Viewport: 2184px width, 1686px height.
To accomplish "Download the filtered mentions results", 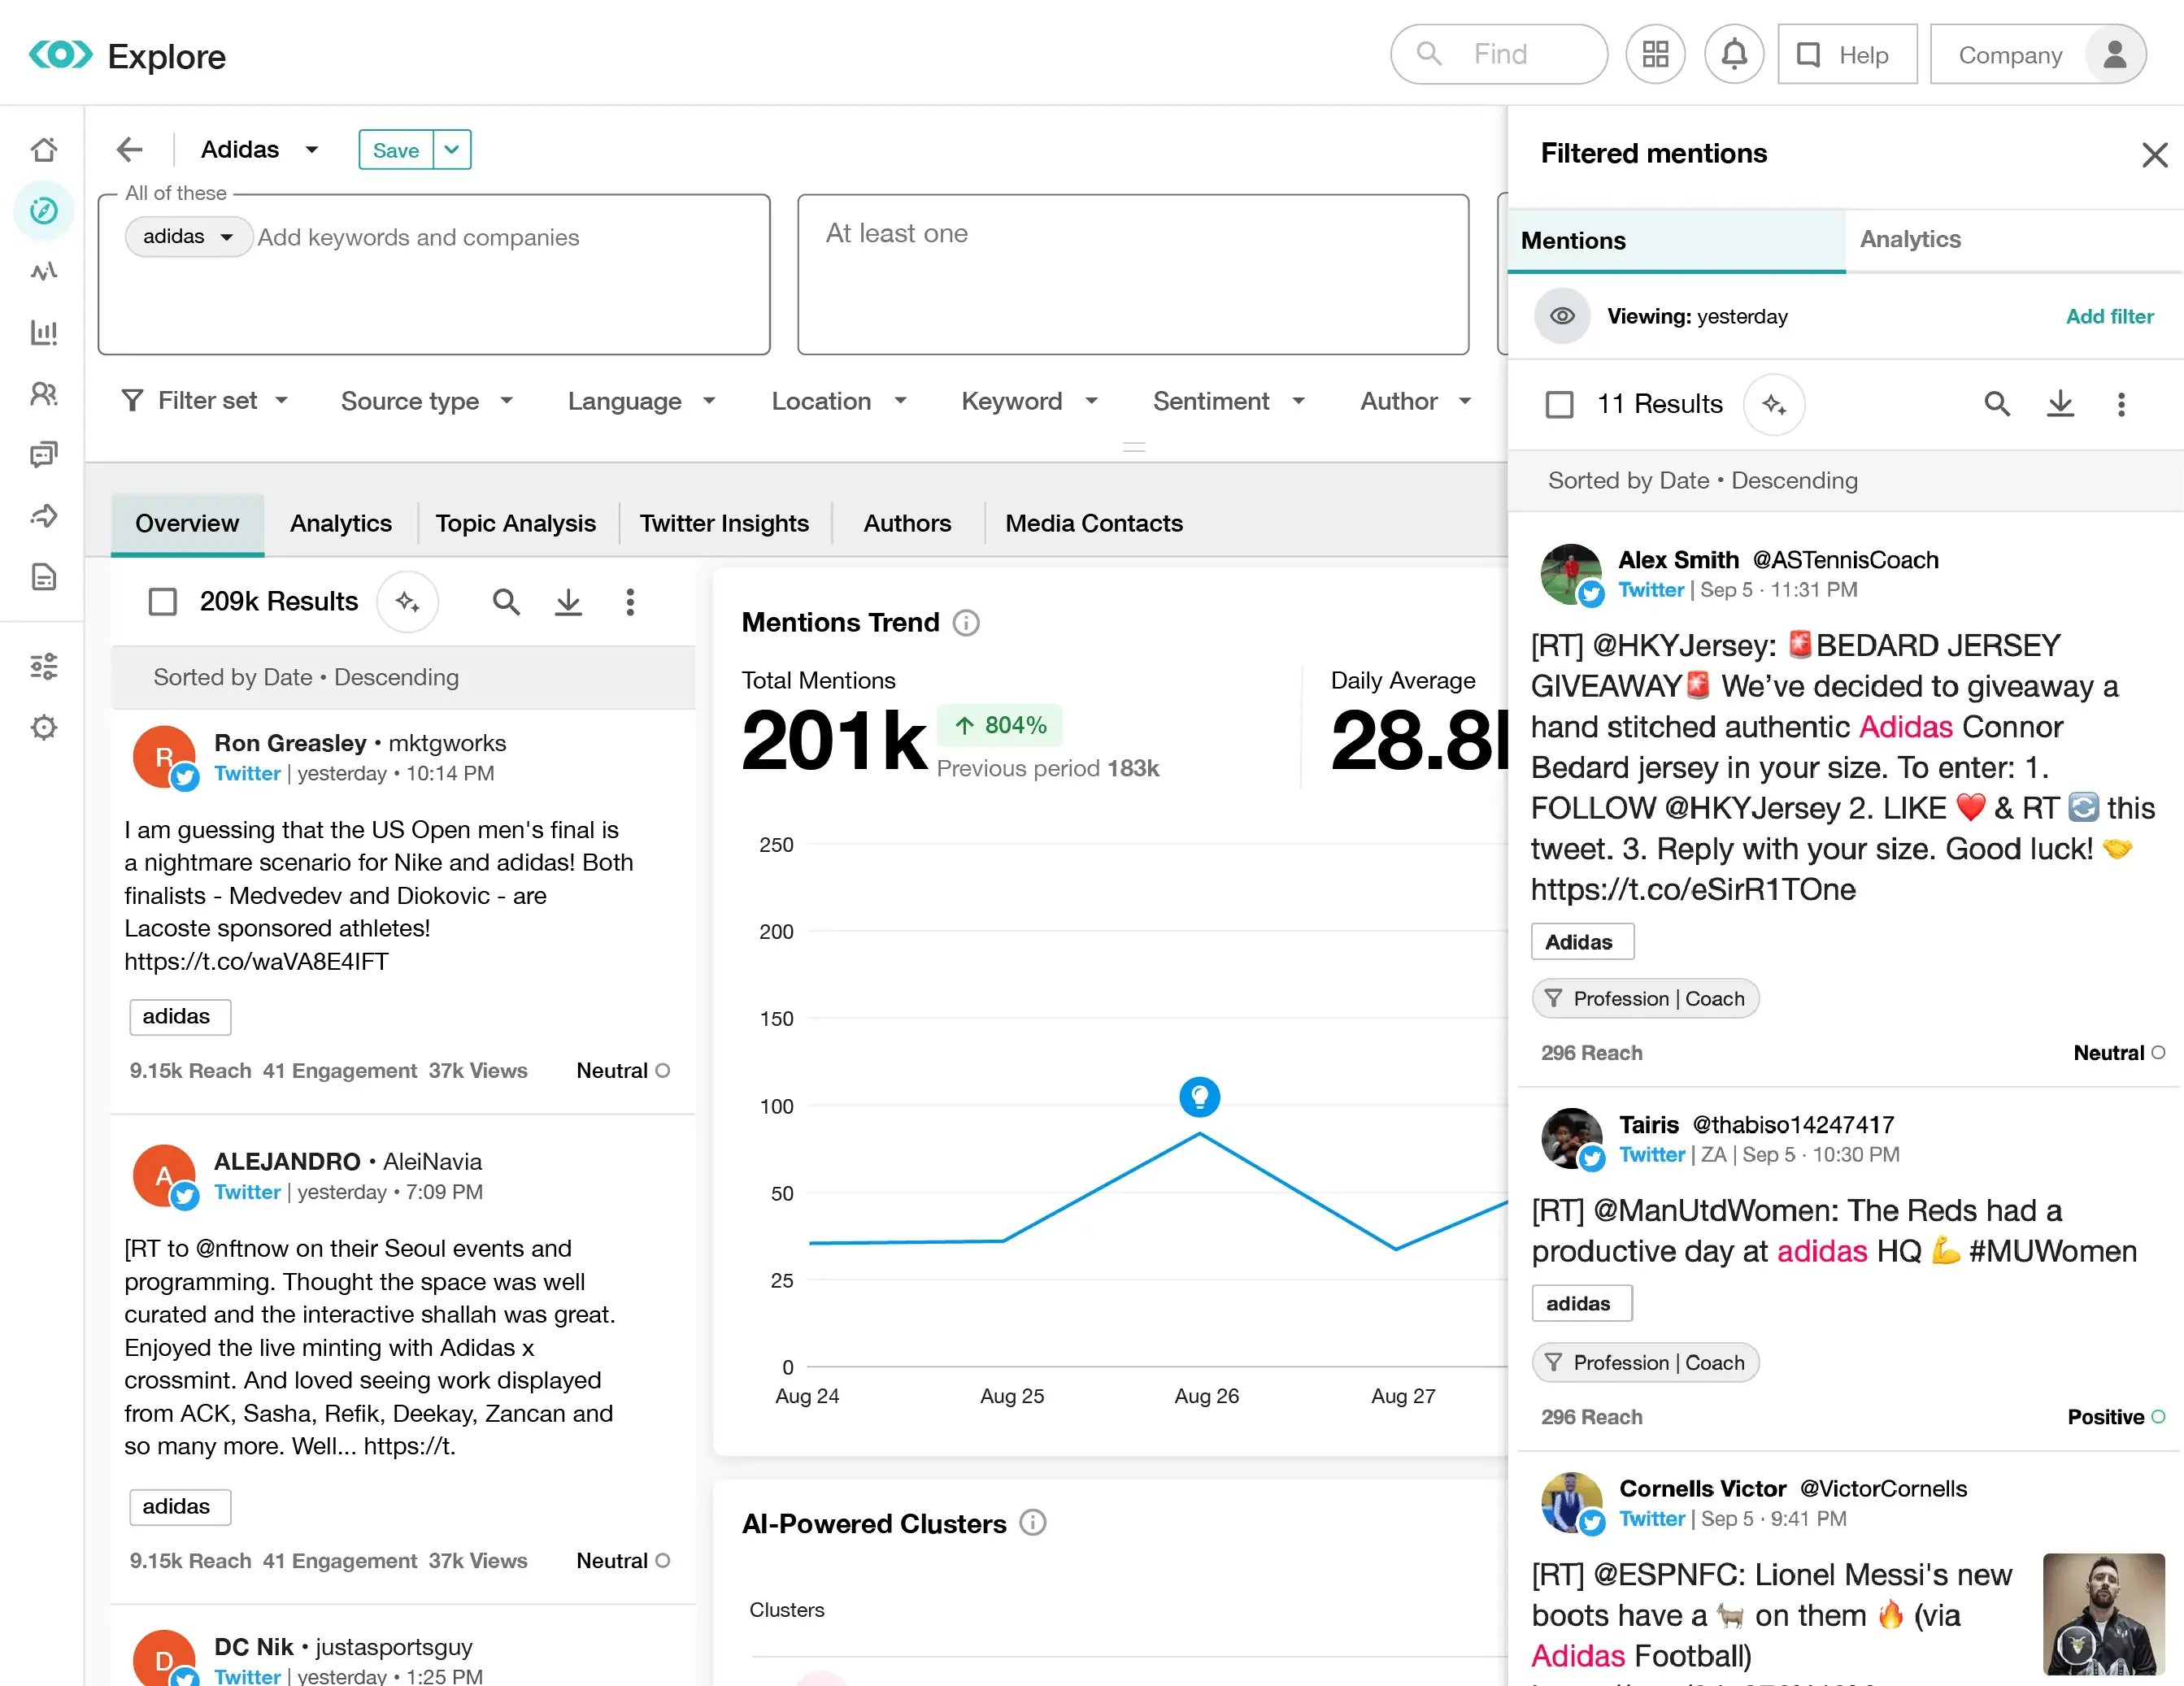I will tap(2060, 404).
